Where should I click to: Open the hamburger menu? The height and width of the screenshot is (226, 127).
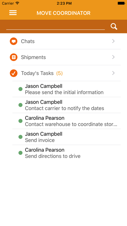pyautogui.click(x=13, y=13)
